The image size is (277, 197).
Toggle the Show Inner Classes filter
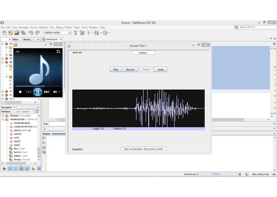tap(27, 169)
